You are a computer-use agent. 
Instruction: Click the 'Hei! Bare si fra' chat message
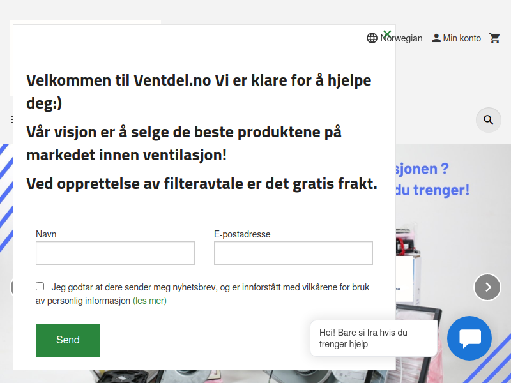pos(374,338)
